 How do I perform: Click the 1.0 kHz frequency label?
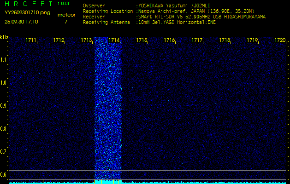click(x=3, y=83)
